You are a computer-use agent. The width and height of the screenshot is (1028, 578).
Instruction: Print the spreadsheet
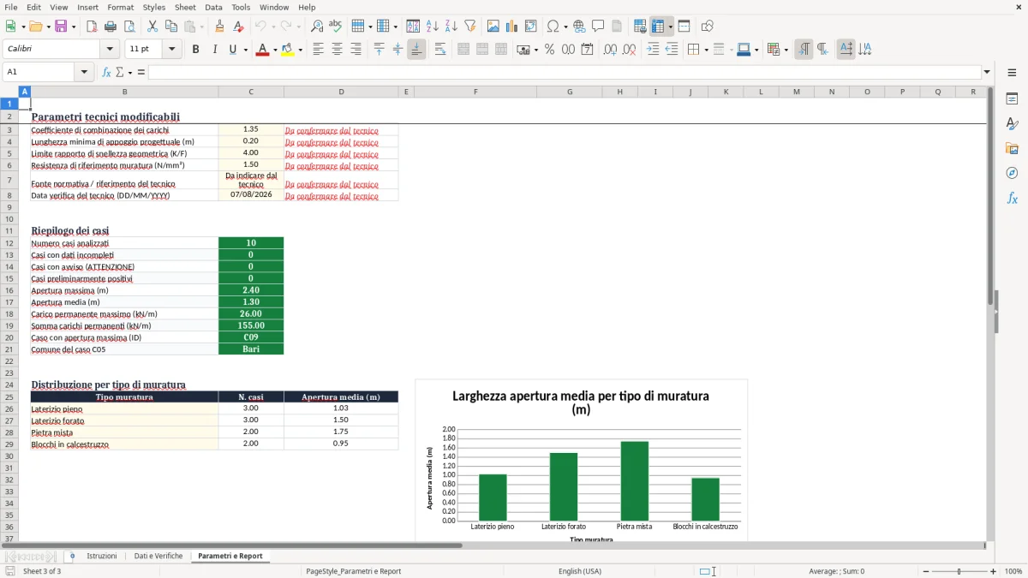110,27
